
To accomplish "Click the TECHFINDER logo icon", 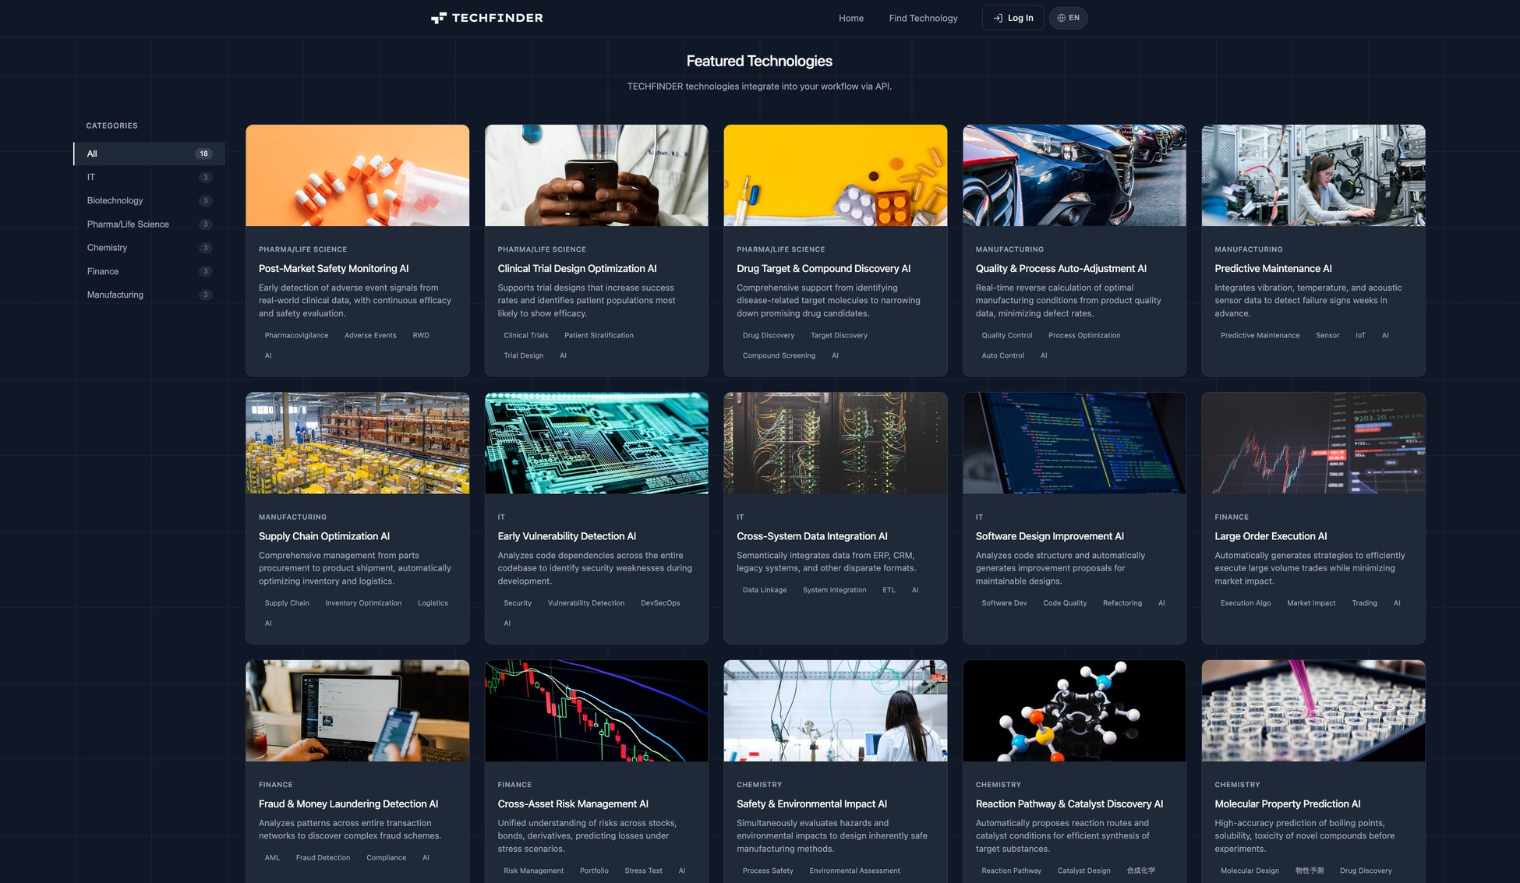I will 439,18.
